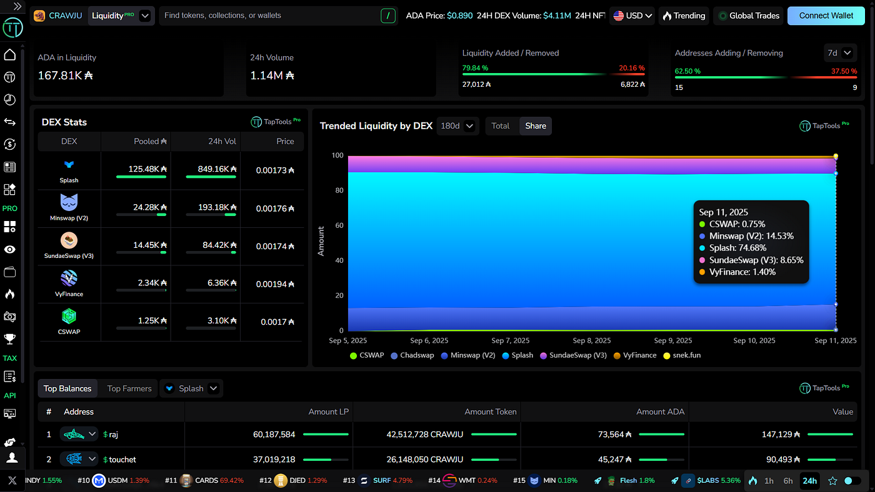This screenshot has height=492, width=875.
Task: Toggle VyFinance series in chart legend
Action: [634, 355]
